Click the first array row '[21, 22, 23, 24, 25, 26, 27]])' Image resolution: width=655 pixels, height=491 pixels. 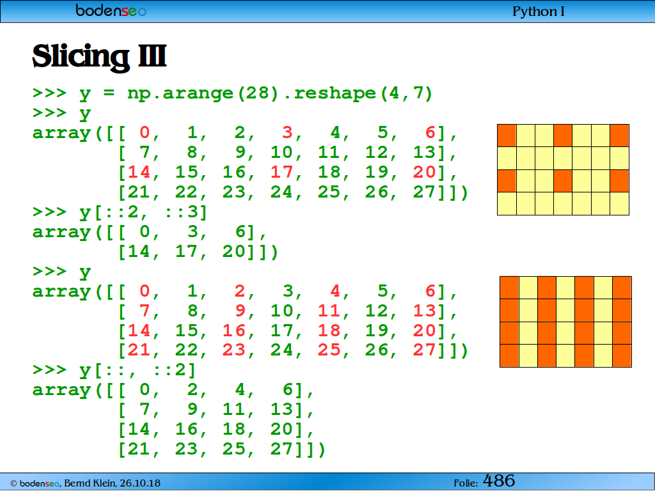(x=293, y=192)
